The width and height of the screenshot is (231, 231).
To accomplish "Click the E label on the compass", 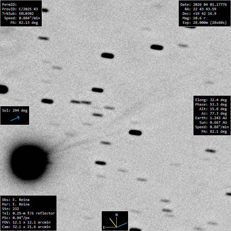I will click(104, 228).
